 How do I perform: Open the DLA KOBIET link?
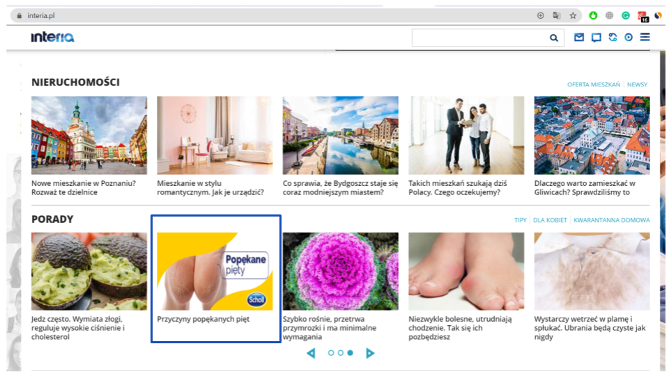click(550, 220)
